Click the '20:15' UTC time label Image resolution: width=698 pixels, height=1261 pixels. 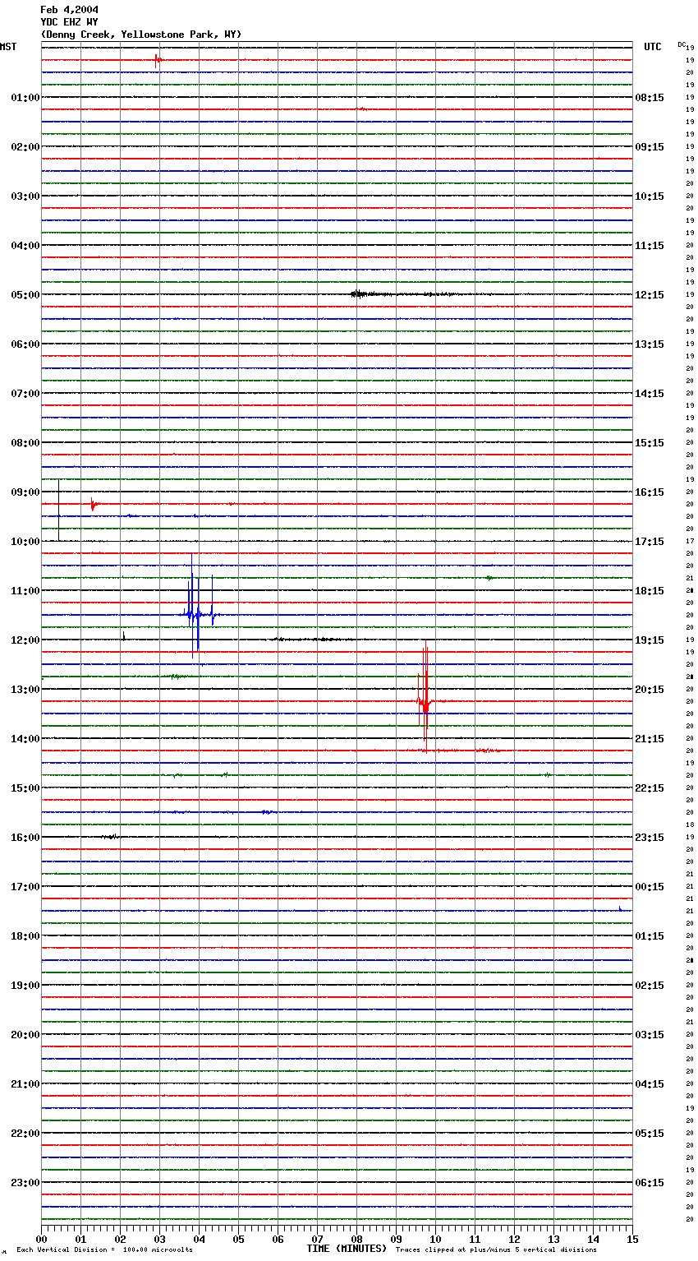(650, 690)
